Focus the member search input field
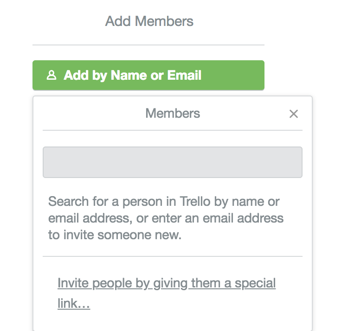 pos(172,162)
